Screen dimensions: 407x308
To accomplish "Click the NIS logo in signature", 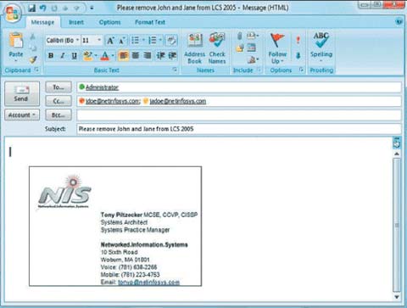I will pyautogui.click(x=64, y=193).
